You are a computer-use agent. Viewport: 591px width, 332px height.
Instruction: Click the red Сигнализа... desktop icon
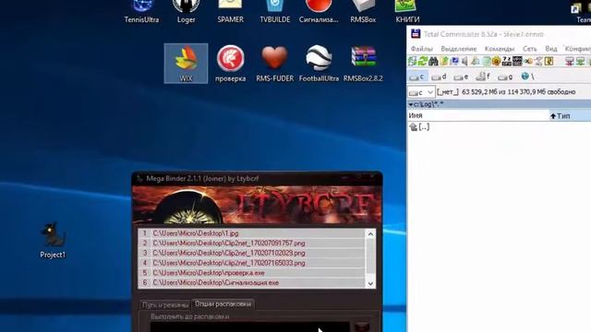(x=319, y=11)
